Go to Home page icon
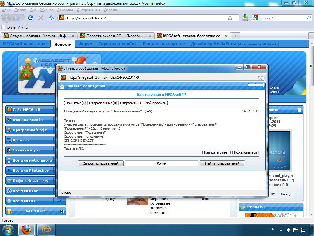Viewport: 314px width, 236px height. pyautogui.click(x=51, y=18)
